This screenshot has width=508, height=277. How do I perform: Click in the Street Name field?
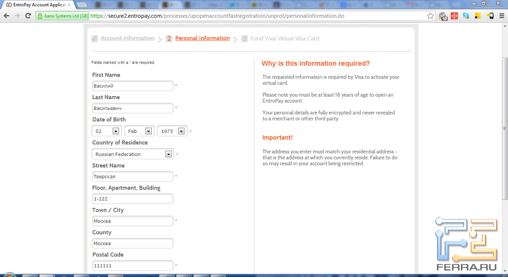pos(133,176)
